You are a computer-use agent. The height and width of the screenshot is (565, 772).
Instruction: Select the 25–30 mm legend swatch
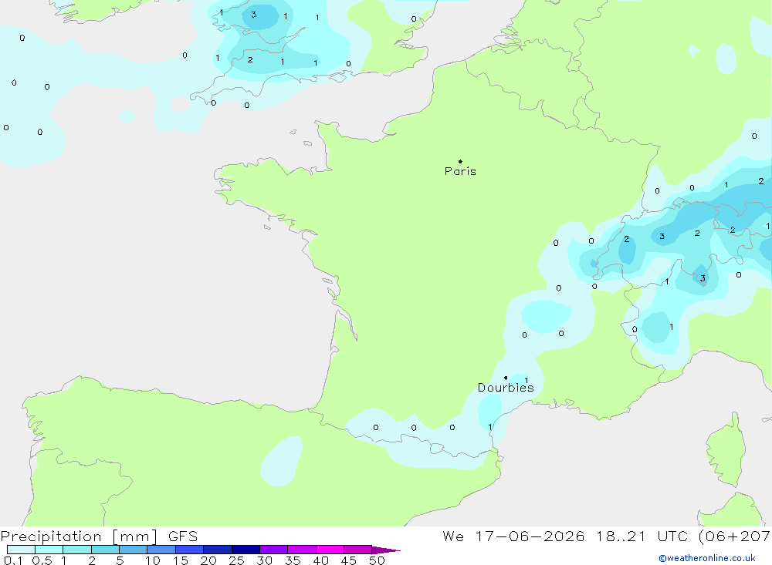point(245,550)
